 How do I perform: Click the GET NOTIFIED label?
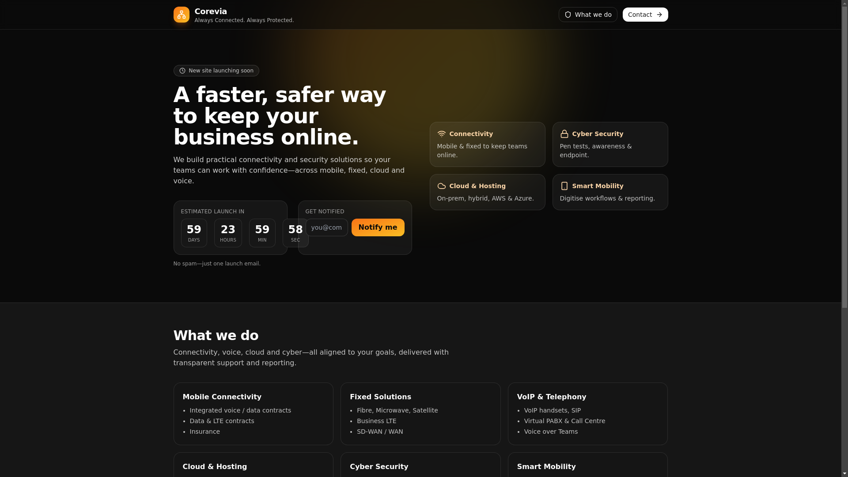tap(325, 212)
